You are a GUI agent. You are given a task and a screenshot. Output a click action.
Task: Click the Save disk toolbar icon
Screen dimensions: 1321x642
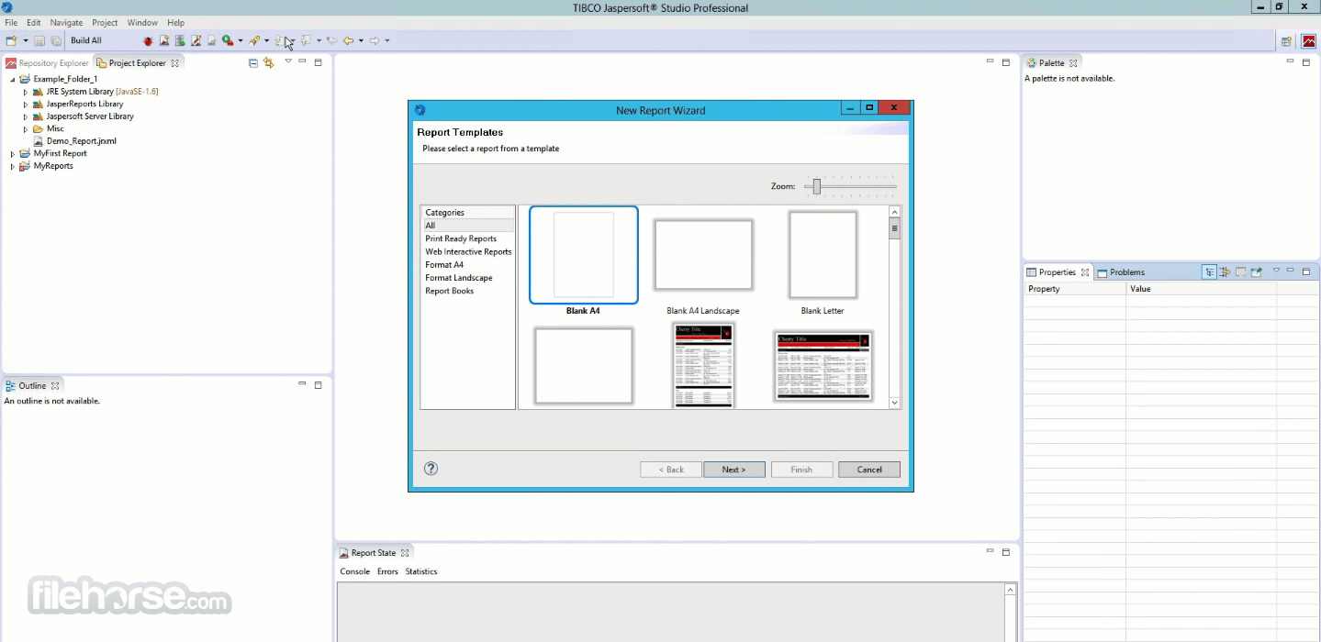pyautogui.click(x=39, y=40)
